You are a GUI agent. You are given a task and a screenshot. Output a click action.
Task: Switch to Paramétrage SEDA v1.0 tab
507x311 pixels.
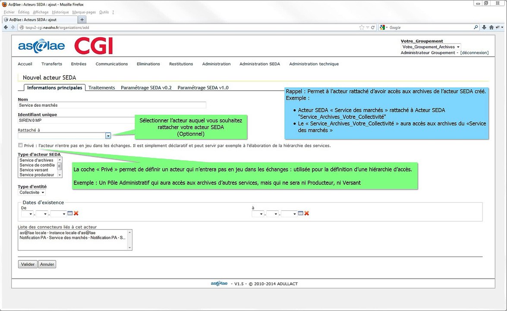click(x=203, y=88)
